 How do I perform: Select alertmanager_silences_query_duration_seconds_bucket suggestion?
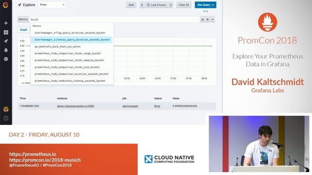click(x=72, y=40)
